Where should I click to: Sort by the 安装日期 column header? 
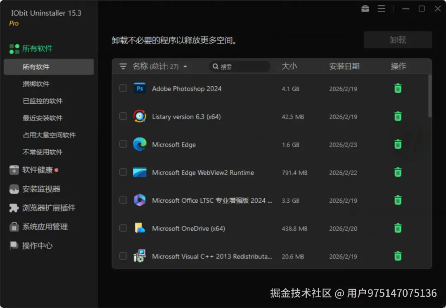344,66
